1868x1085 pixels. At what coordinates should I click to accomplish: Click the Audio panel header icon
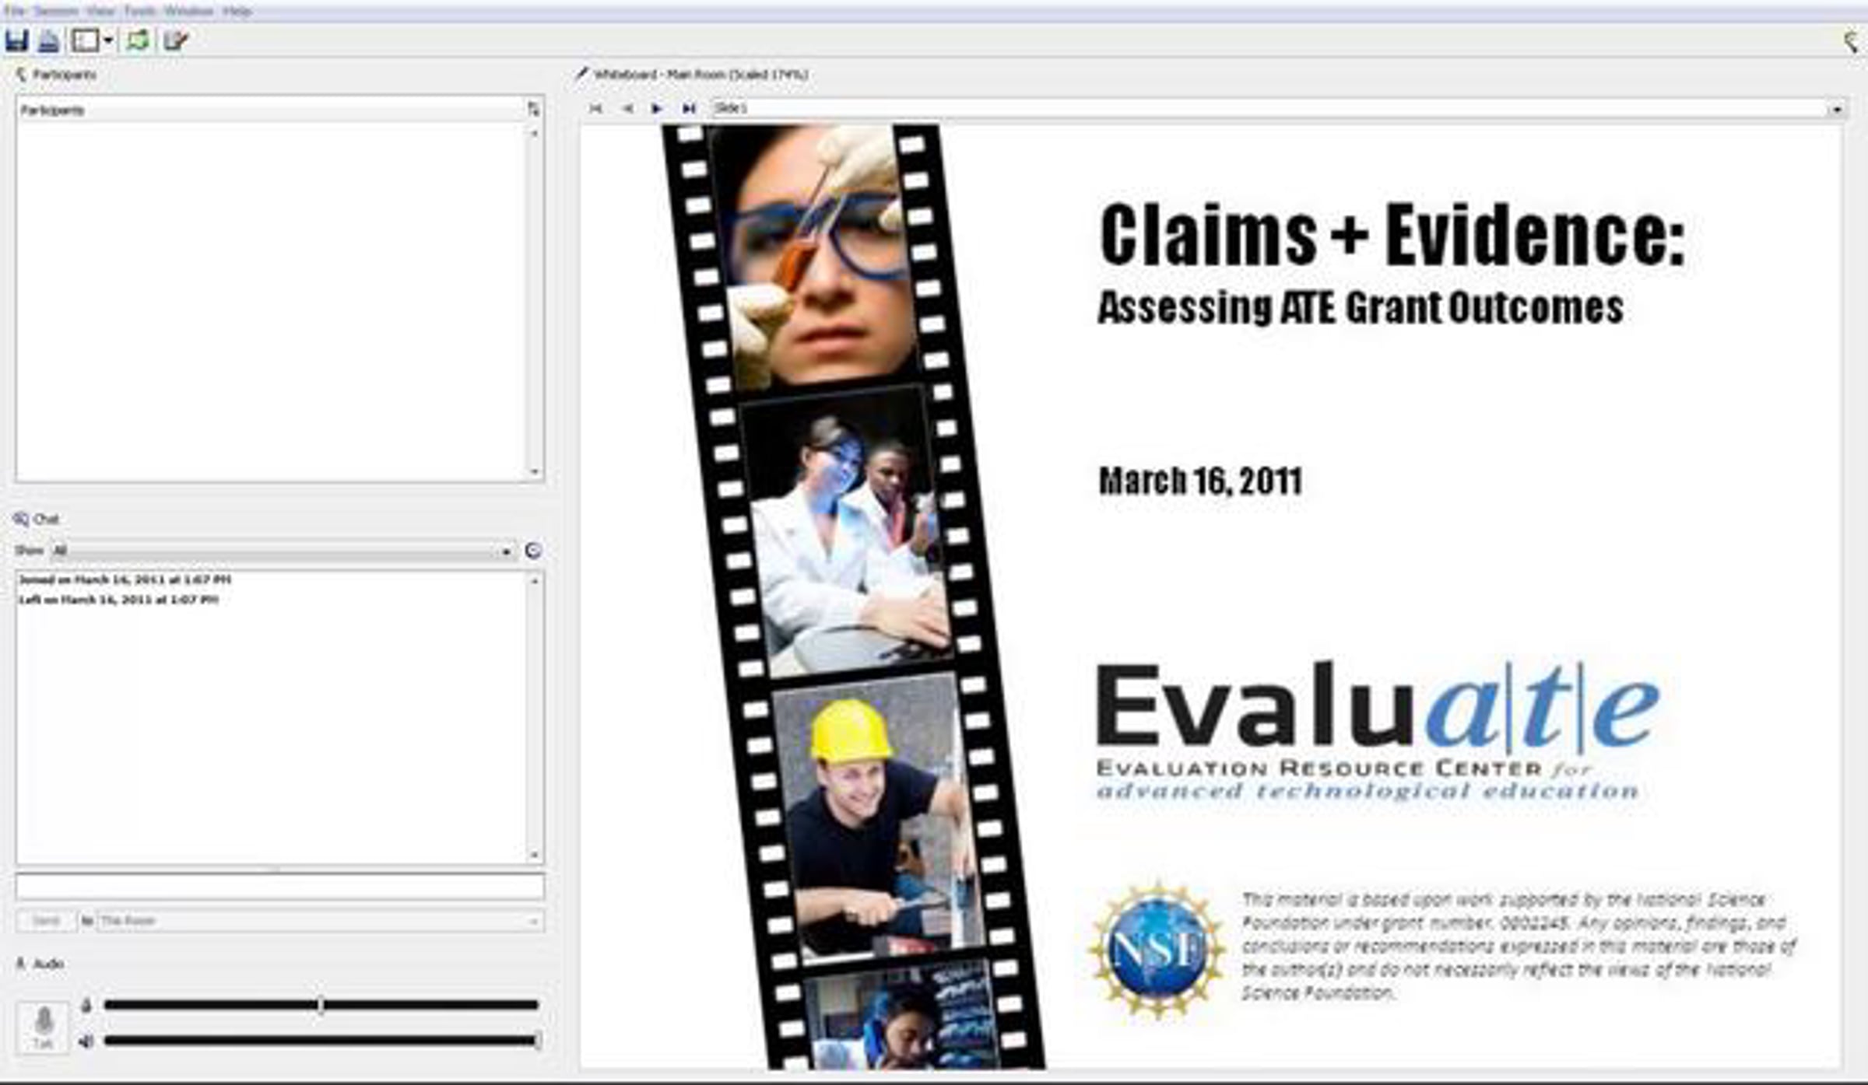21,964
